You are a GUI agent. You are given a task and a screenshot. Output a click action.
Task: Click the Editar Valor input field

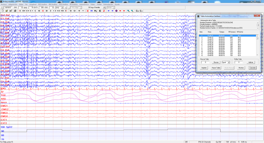238,62
